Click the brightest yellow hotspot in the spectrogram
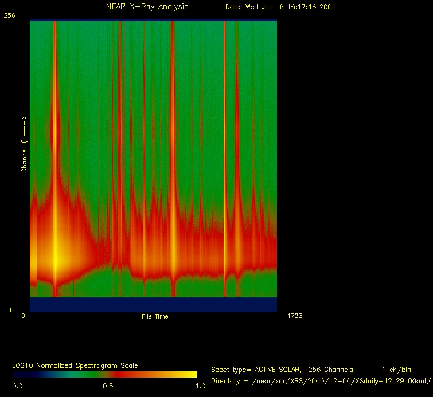Viewport: 433px width, 397px height. [x=56, y=259]
